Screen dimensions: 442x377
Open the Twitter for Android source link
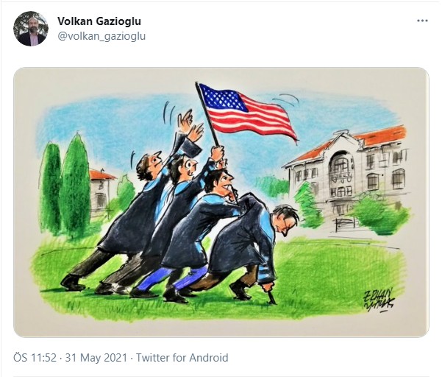point(182,358)
